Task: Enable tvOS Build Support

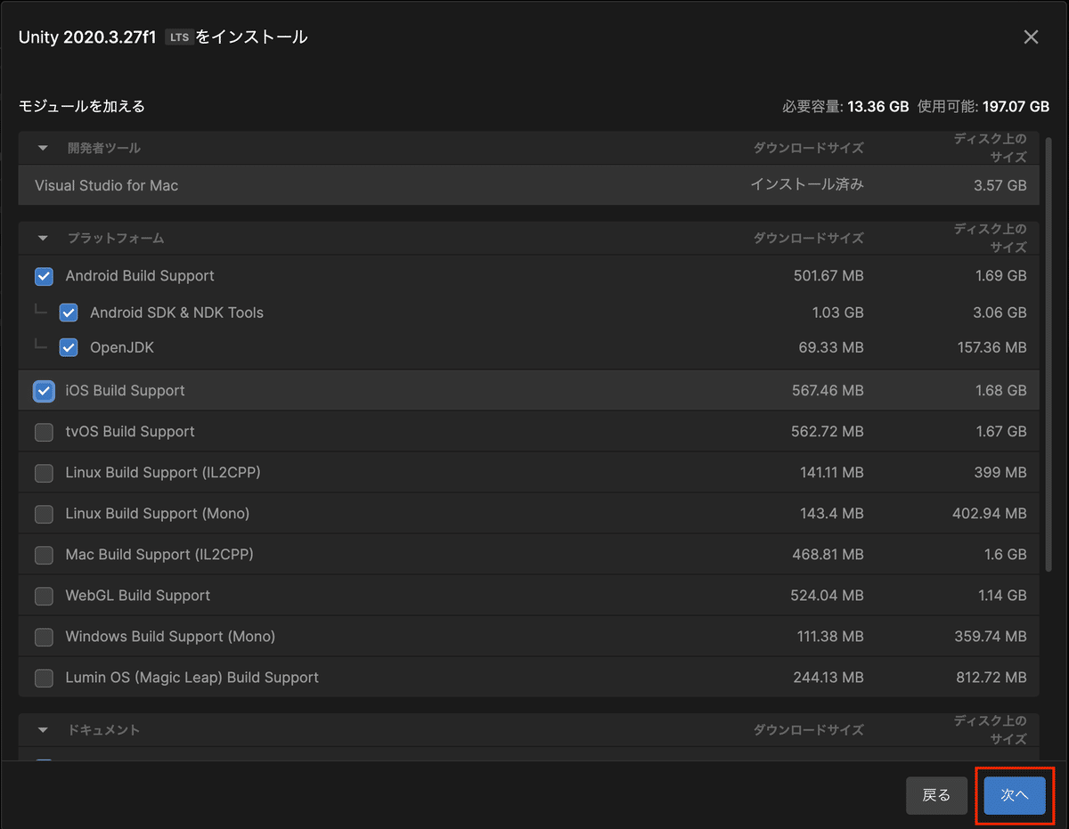Action: 44,432
